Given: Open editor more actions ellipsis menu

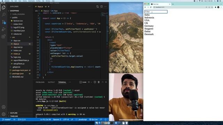Looking at the screenshot, I should [105, 7].
